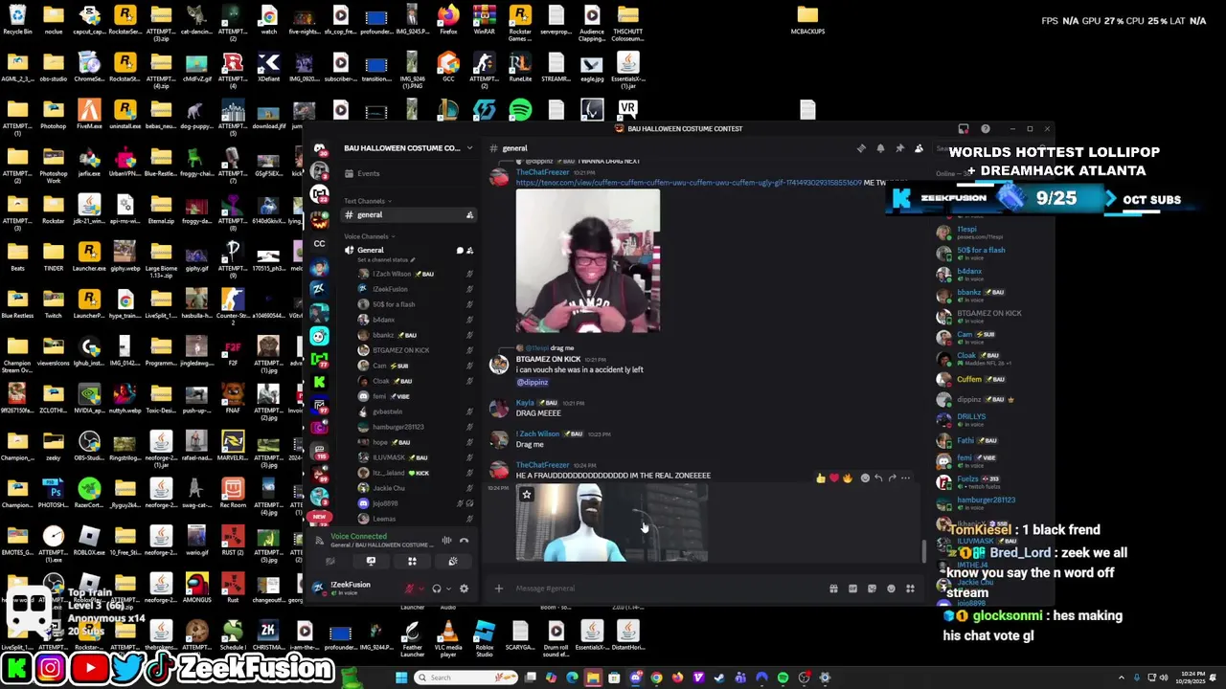
Task: Open Voice Connected connection details
Action: [358, 536]
